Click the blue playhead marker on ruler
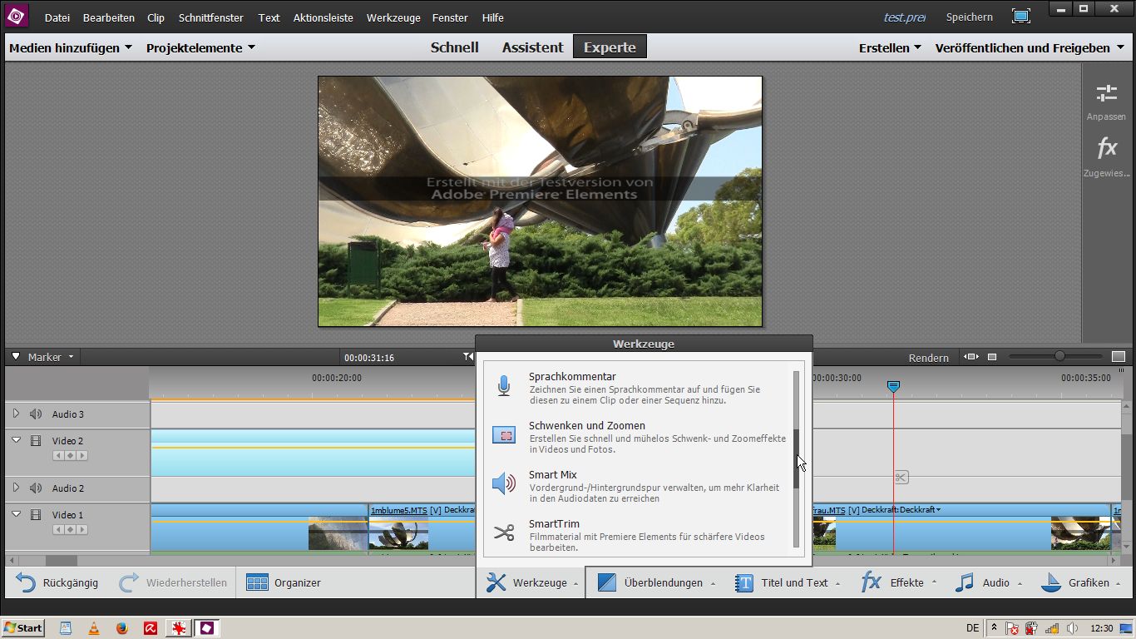 (x=893, y=387)
